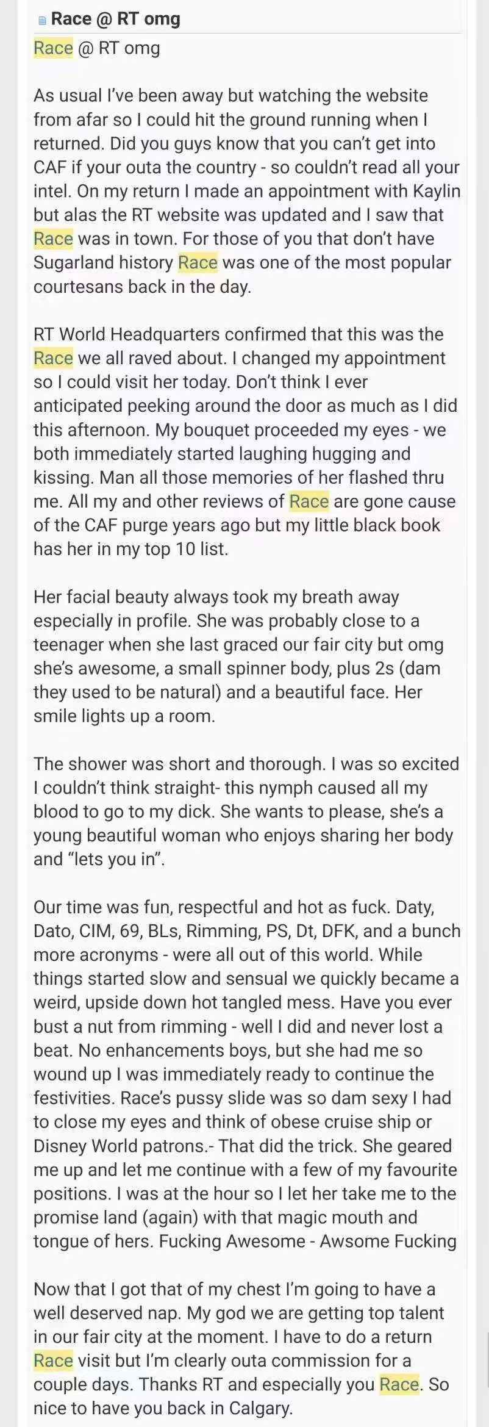Click highlighted "Race" before "we all raved about"
Screen dimensions: 489x1427
coord(53,358)
